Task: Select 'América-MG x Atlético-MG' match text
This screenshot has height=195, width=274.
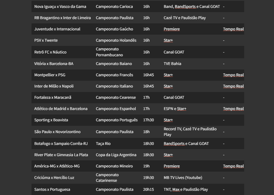Action: click(x=57, y=166)
